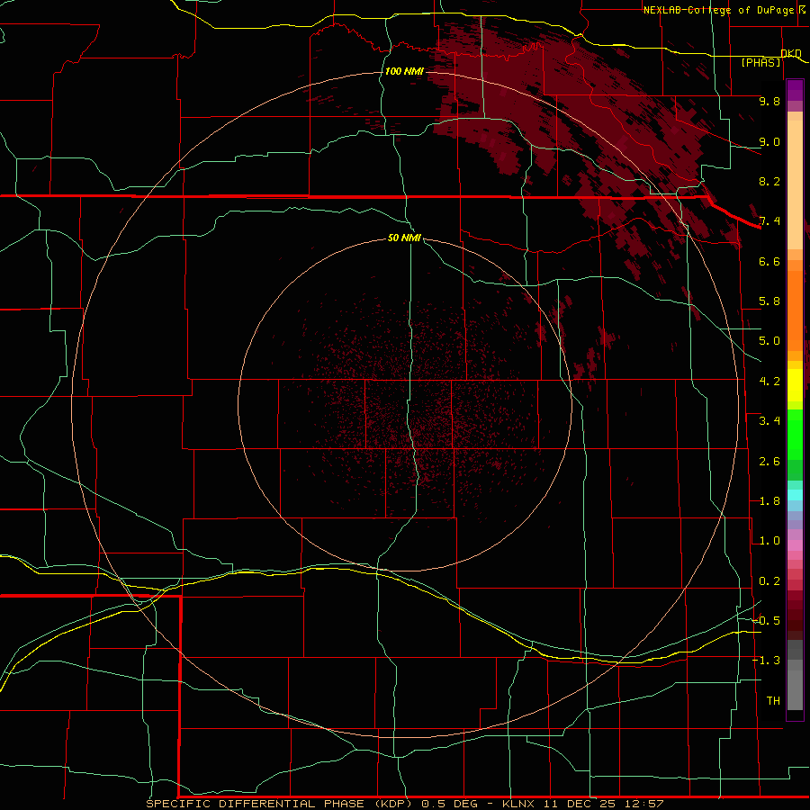Click the DKD label near the scale

[x=791, y=53]
